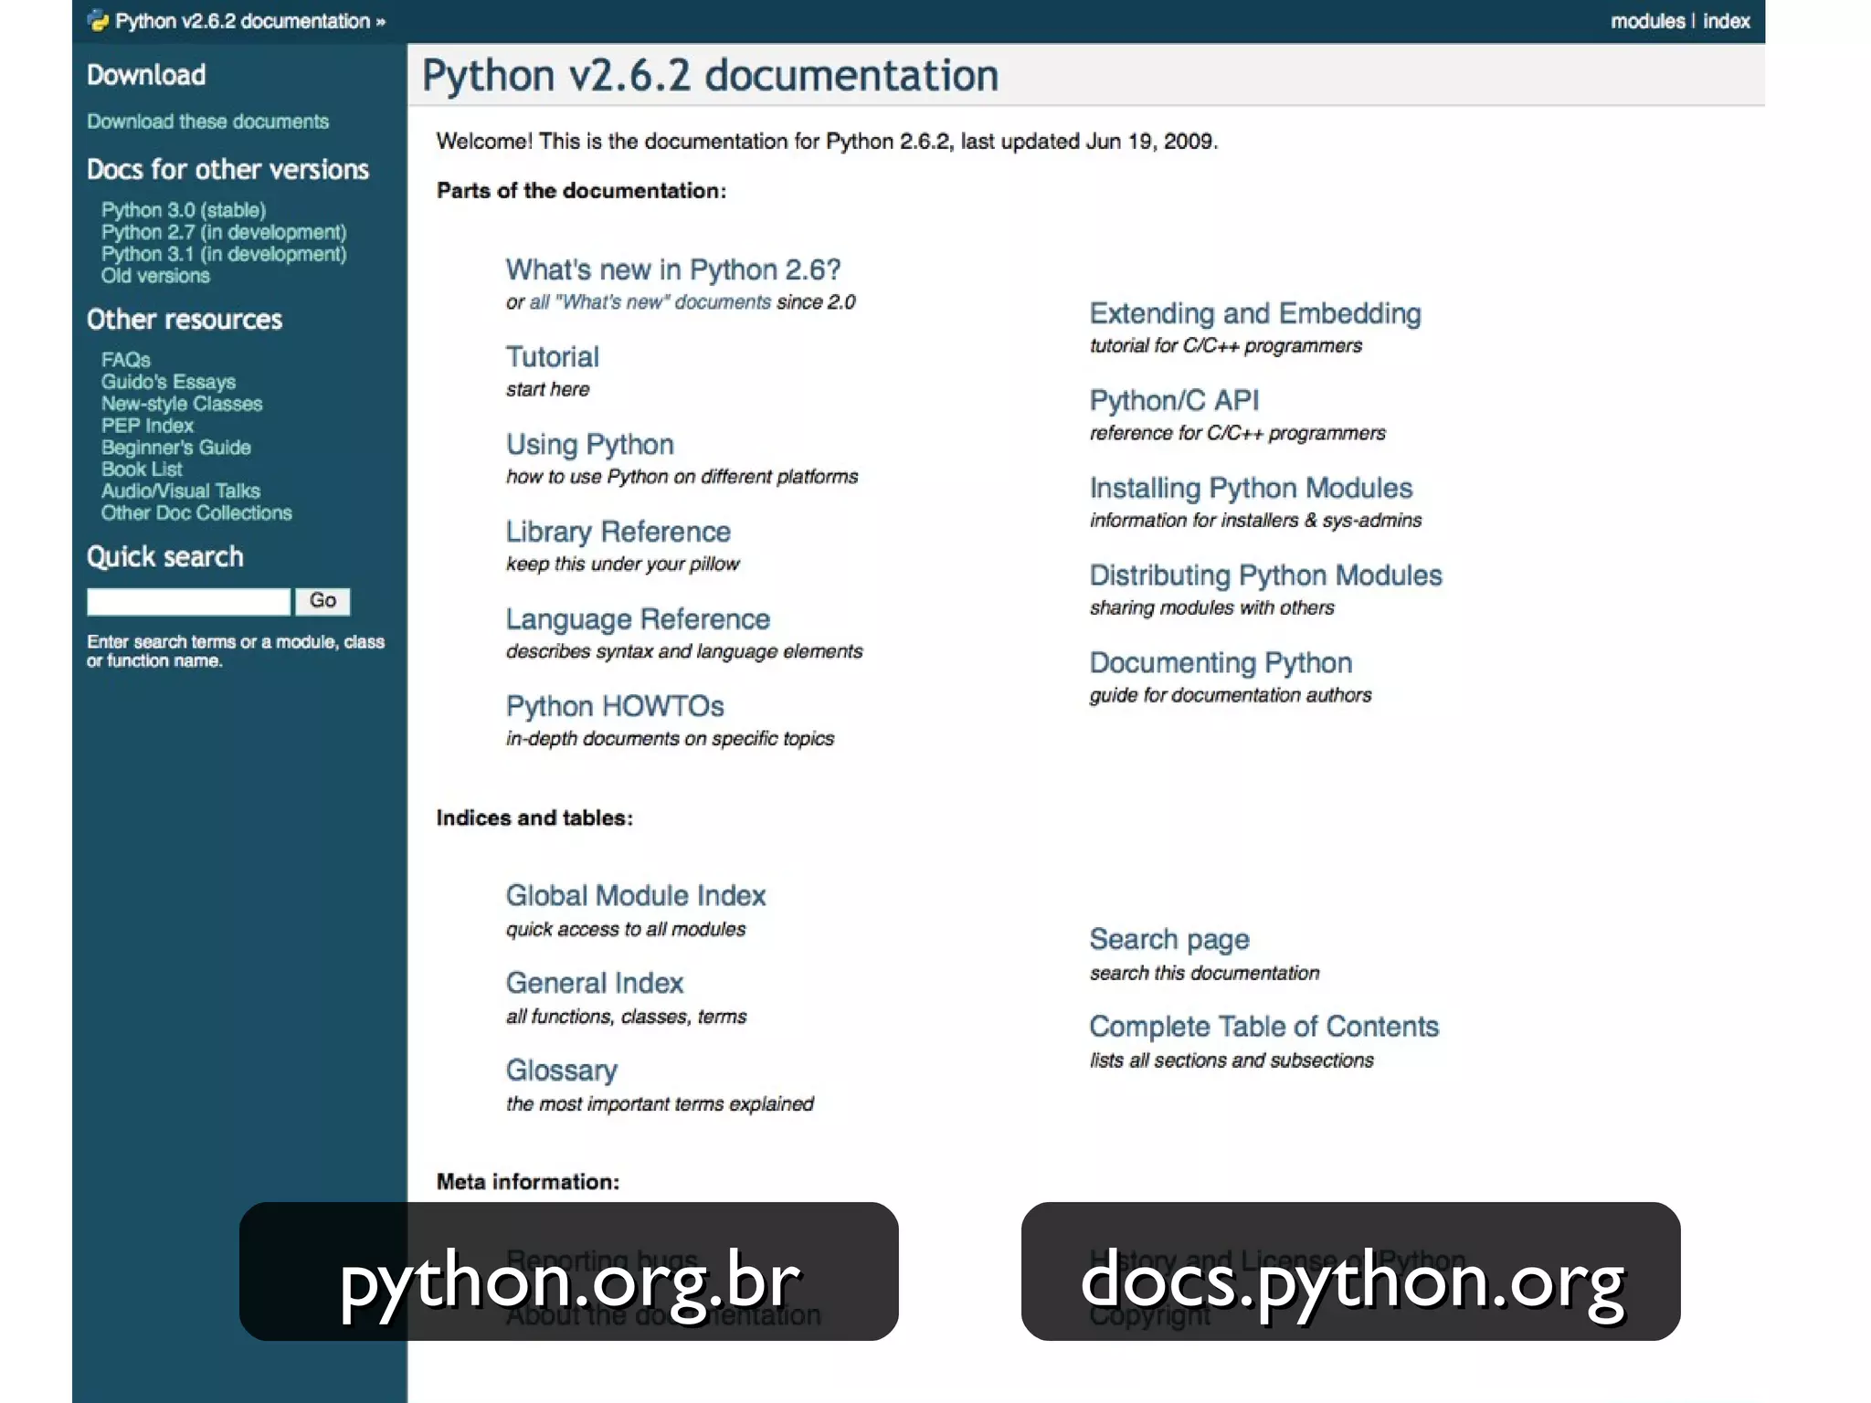Open Global Module Index
The height and width of the screenshot is (1403, 1871).
pos(636,895)
